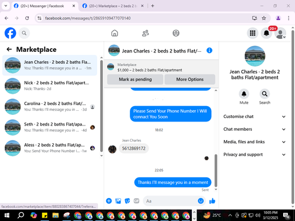
Task: Click the chat messages scrollbar
Action: (x=216, y=170)
